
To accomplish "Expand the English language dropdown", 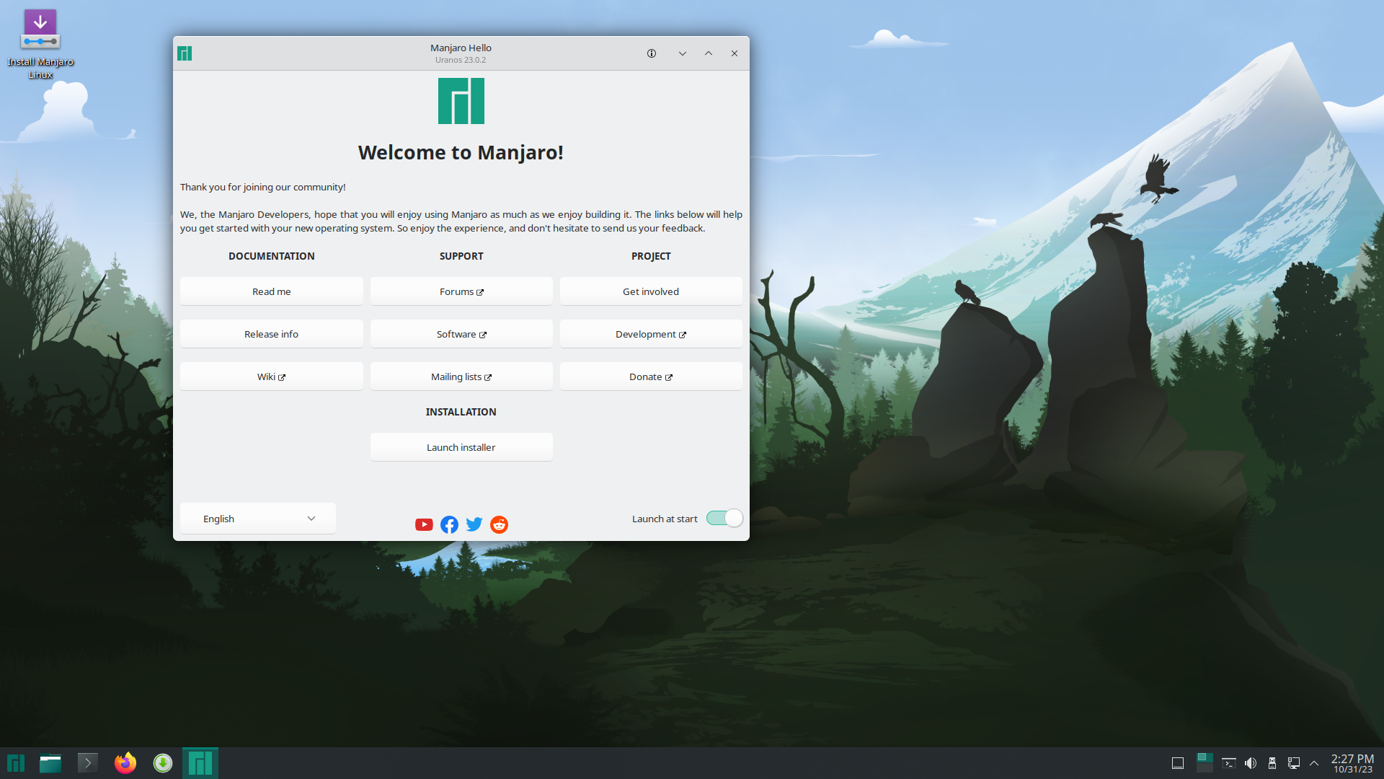I will (x=258, y=519).
